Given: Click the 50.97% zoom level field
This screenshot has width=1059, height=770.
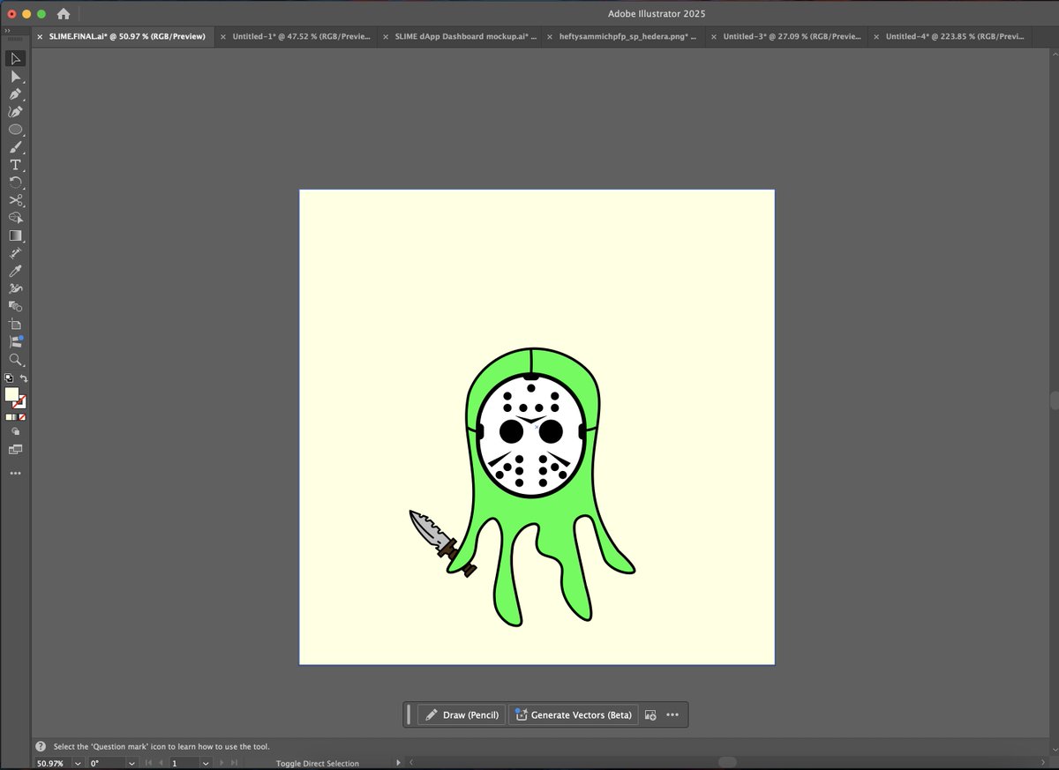Looking at the screenshot, I should click(51, 763).
